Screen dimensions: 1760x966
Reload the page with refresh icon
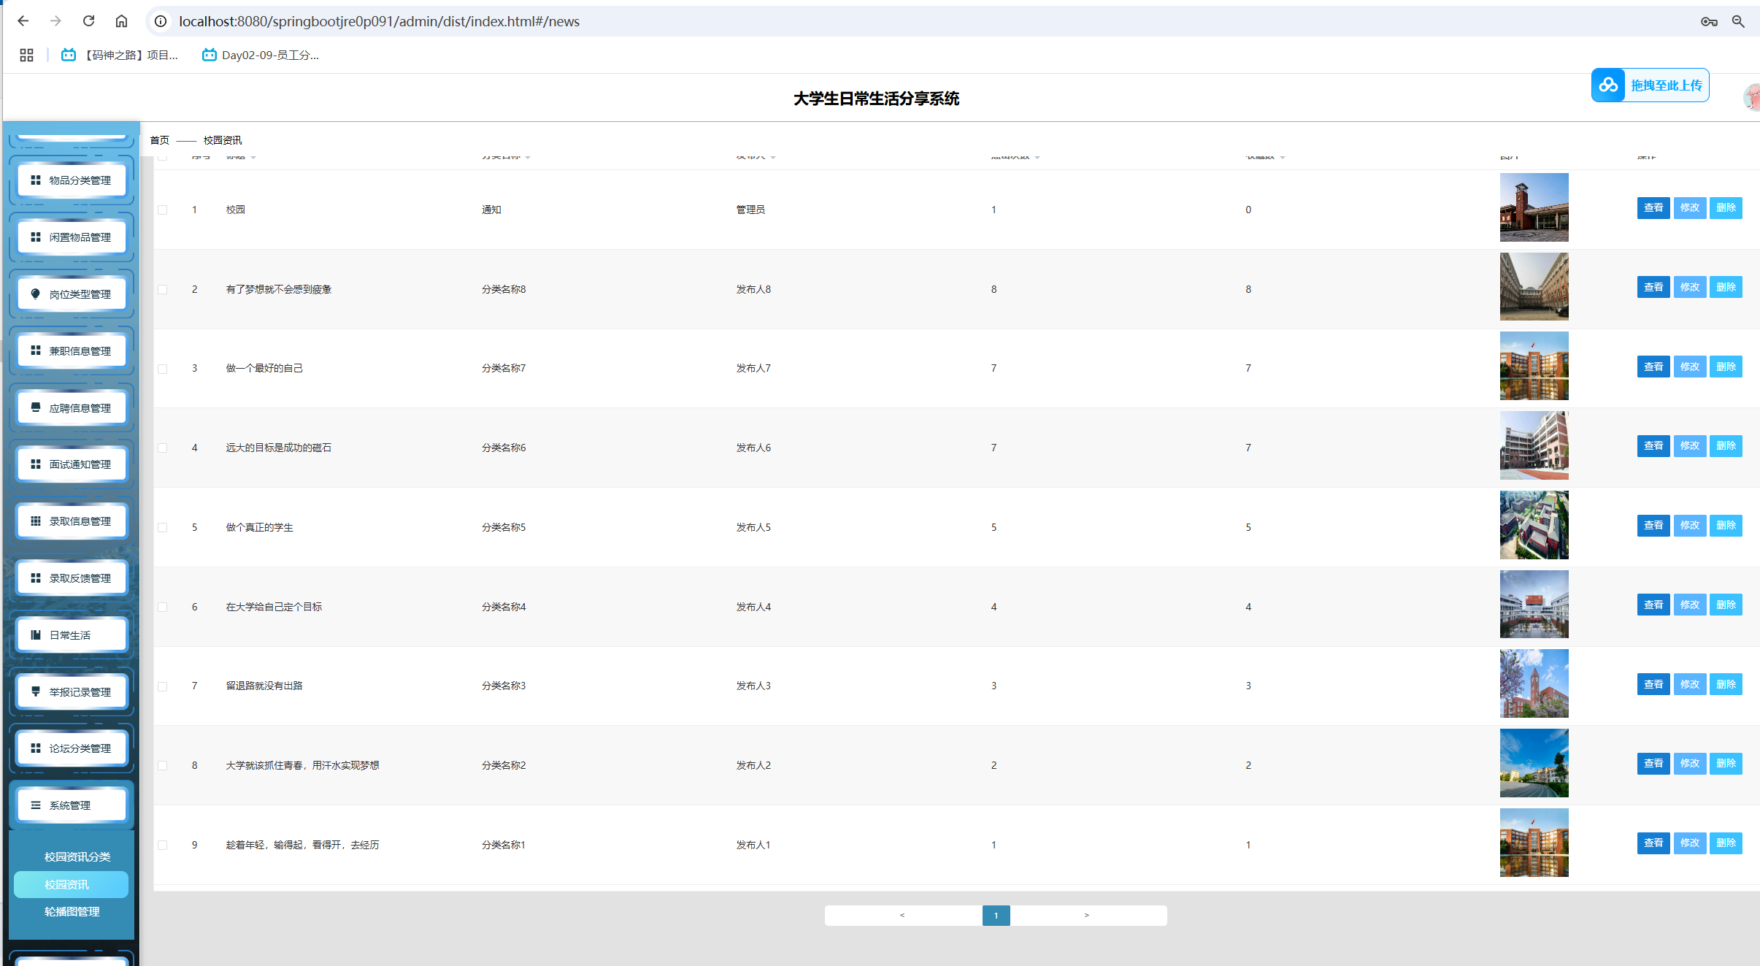88,21
